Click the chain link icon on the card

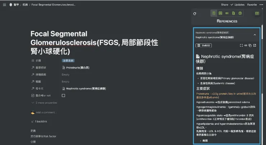(246, 45)
